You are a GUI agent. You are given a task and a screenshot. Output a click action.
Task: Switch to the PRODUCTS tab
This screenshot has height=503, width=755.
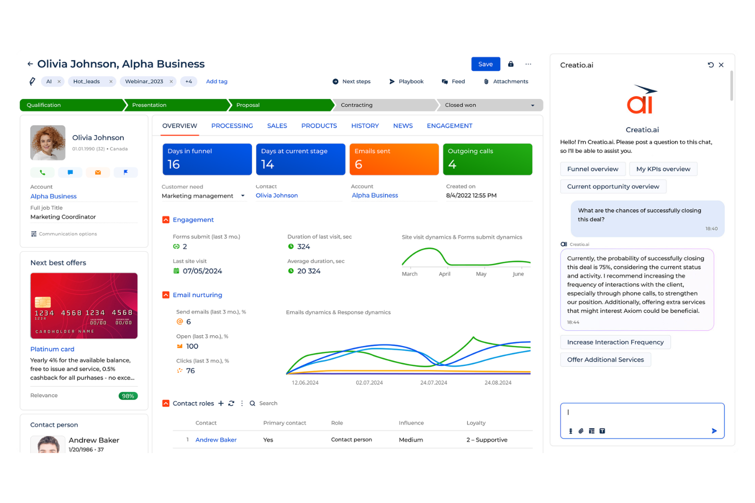point(319,125)
